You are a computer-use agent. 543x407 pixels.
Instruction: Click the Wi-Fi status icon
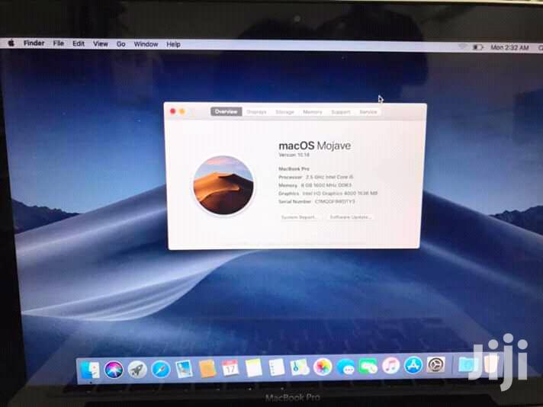tap(463, 46)
